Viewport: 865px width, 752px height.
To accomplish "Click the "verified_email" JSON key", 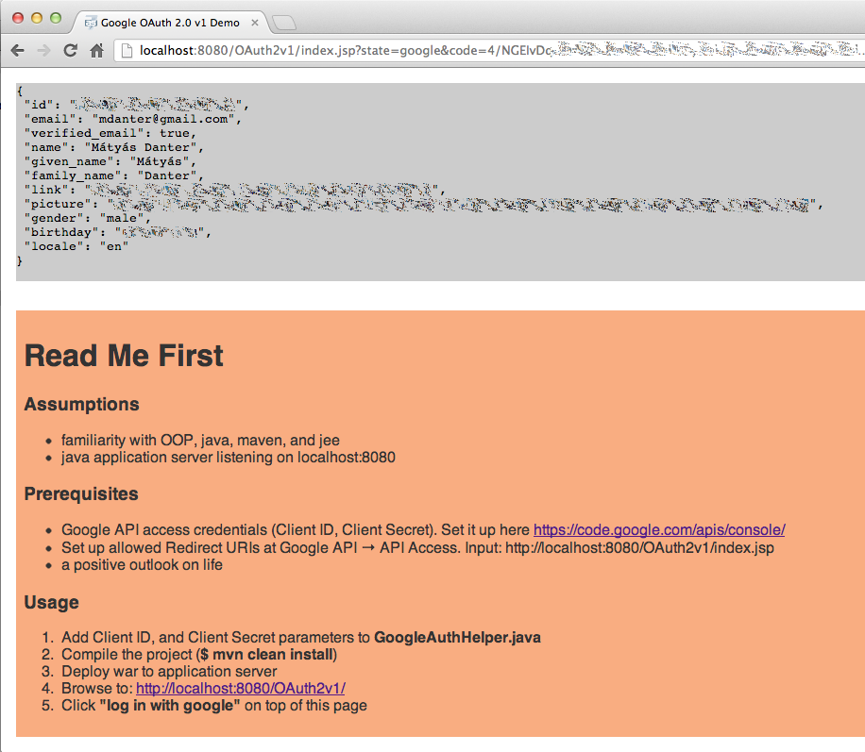I will pos(84,133).
